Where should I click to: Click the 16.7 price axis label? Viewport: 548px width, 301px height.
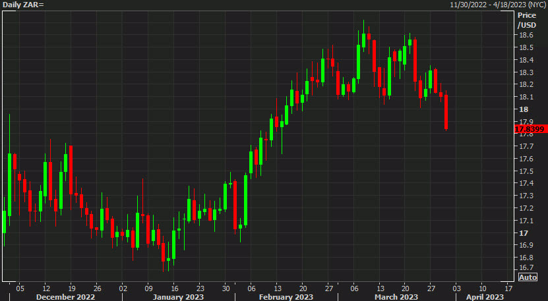[x=526, y=267]
